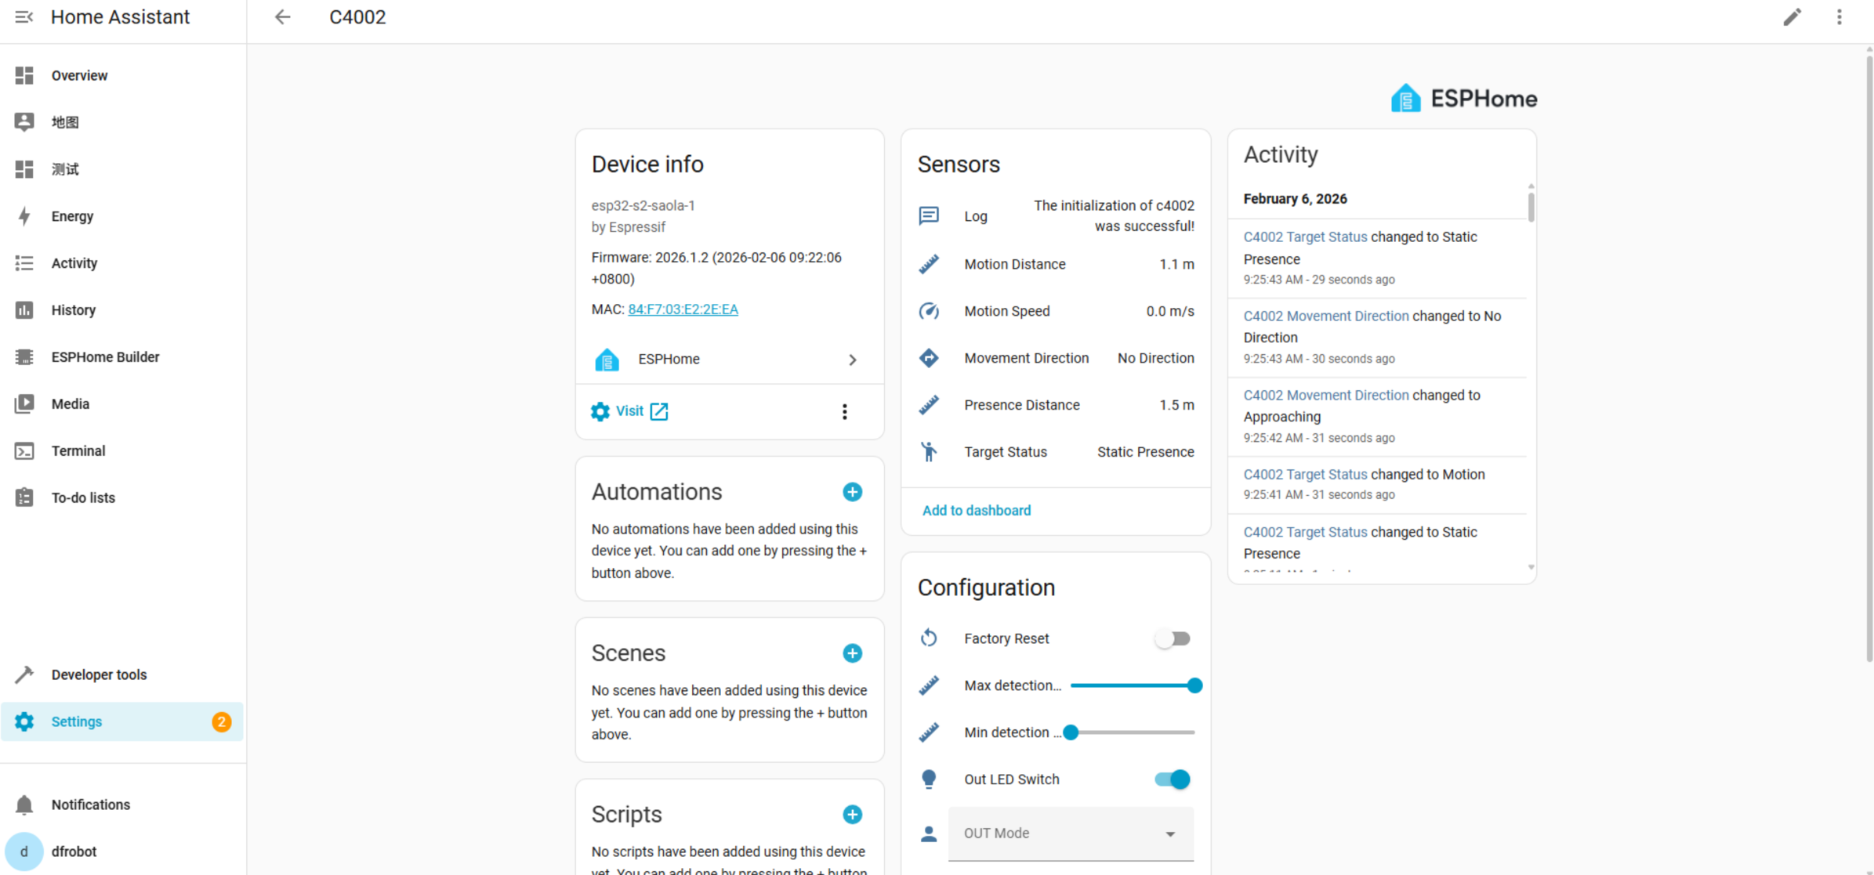Add a new script plus icon
Viewport: 1874px width, 875px height.
click(x=852, y=815)
